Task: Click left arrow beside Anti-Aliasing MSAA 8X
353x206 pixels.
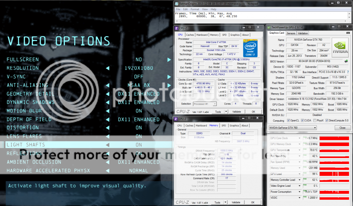Action: point(108,85)
